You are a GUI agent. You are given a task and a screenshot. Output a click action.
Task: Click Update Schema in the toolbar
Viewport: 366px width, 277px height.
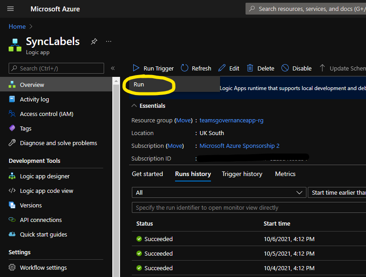(342, 68)
